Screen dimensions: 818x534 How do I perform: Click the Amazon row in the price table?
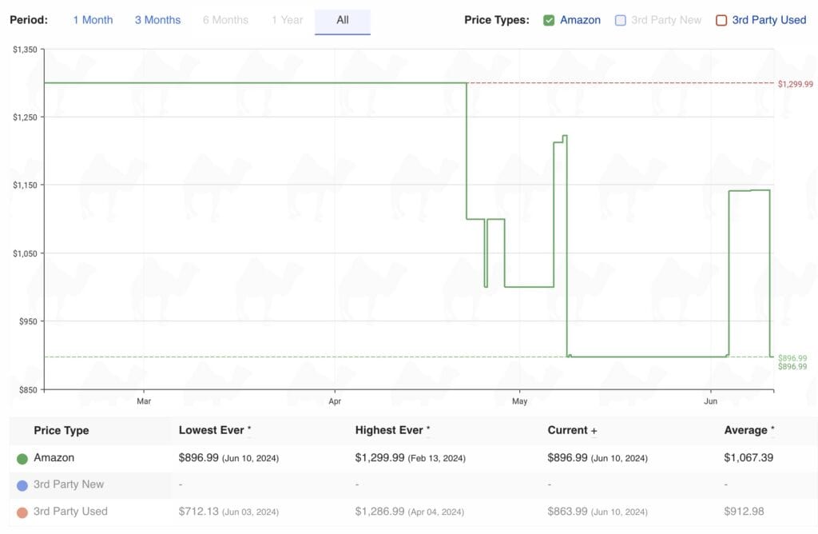pyautogui.click(x=54, y=458)
